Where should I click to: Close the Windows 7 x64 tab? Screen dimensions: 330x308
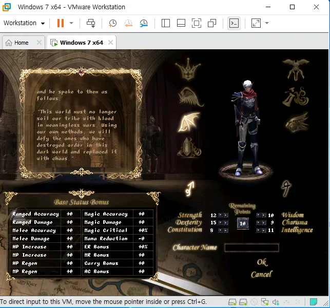coord(110,43)
